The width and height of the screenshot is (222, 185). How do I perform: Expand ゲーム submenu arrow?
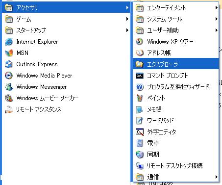[x=127, y=19]
